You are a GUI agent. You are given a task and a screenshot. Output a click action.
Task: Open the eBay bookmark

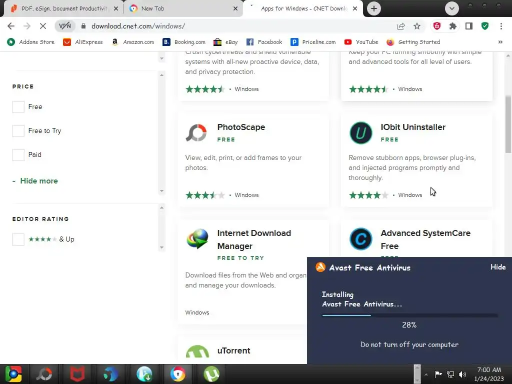pyautogui.click(x=225, y=42)
